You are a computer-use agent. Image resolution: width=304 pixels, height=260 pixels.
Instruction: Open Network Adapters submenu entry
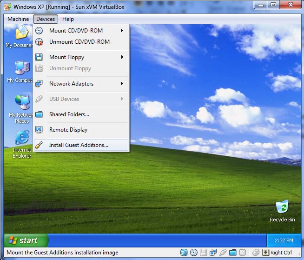pos(81,84)
